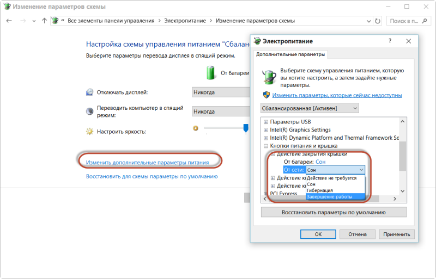Open 'Все элементы панели управления' breadcrumb
The height and width of the screenshot is (279, 436).
[111, 21]
